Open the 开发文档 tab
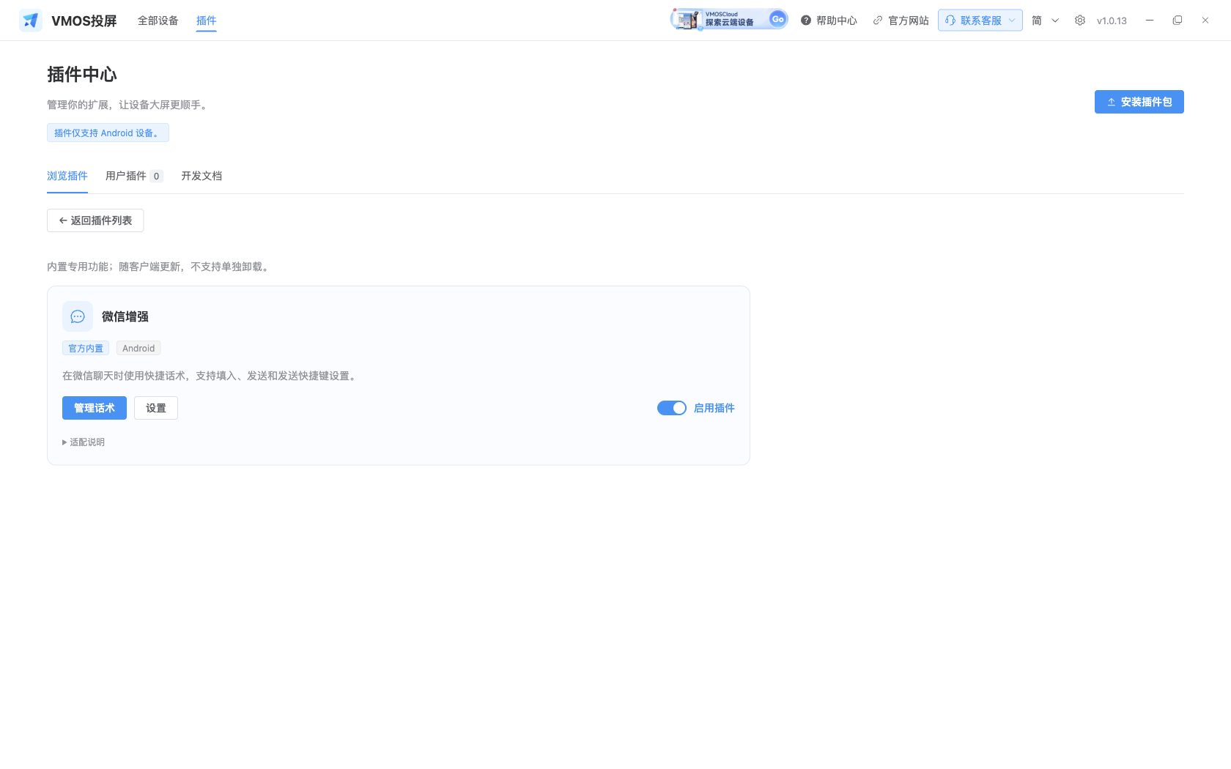 (x=202, y=176)
